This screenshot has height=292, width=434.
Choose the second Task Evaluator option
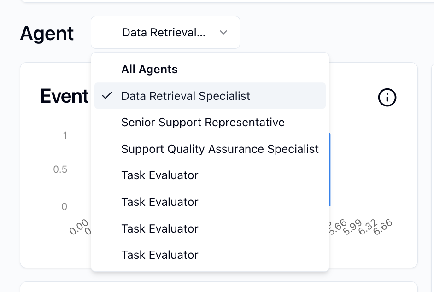pos(160,202)
